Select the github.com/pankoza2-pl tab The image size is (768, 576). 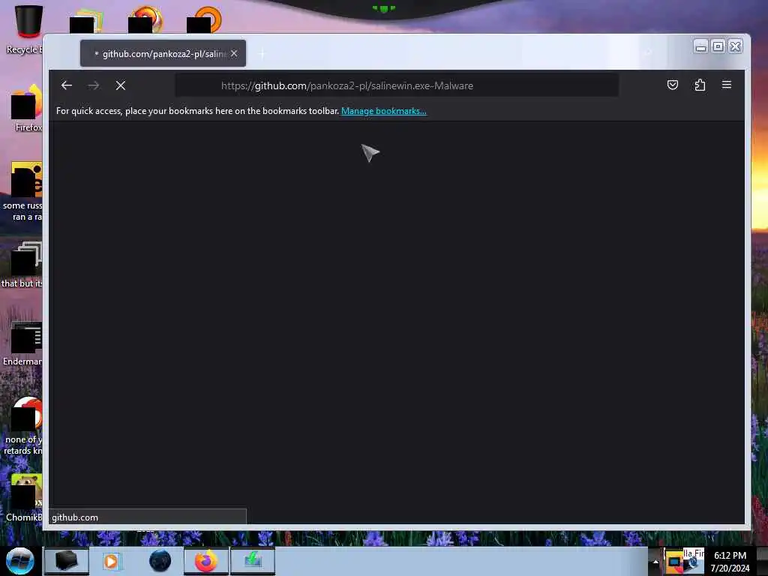click(163, 53)
